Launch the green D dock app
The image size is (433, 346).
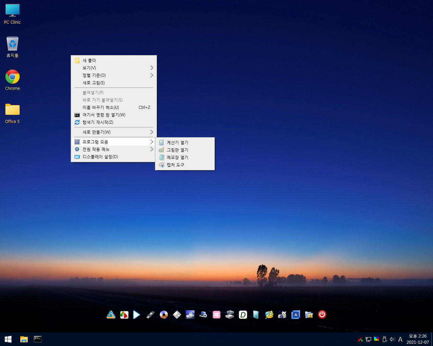pos(243,315)
